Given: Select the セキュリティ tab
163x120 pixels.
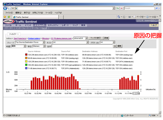Looking at the screenshot, I should (x=53, y=25).
